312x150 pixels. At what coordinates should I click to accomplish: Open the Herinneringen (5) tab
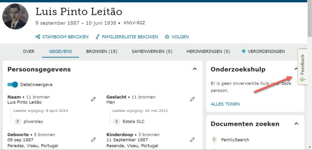(208, 52)
